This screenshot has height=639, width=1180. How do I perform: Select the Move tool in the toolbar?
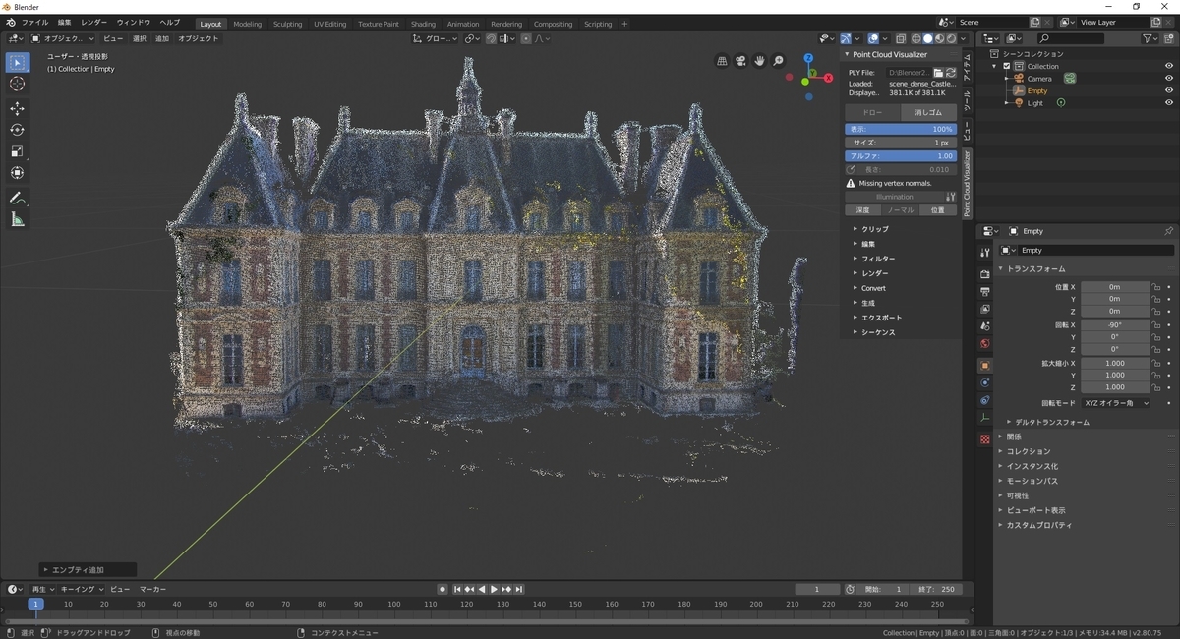point(16,108)
